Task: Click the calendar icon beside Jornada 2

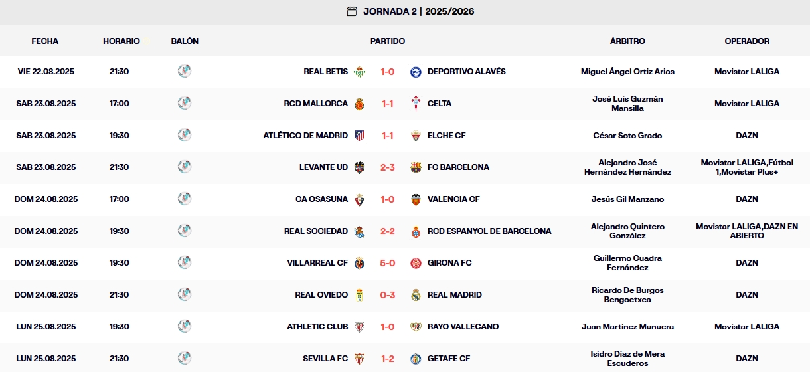Action: [352, 11]
